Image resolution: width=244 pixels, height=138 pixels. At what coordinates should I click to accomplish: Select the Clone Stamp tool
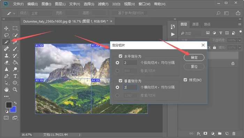coord(6,55)
